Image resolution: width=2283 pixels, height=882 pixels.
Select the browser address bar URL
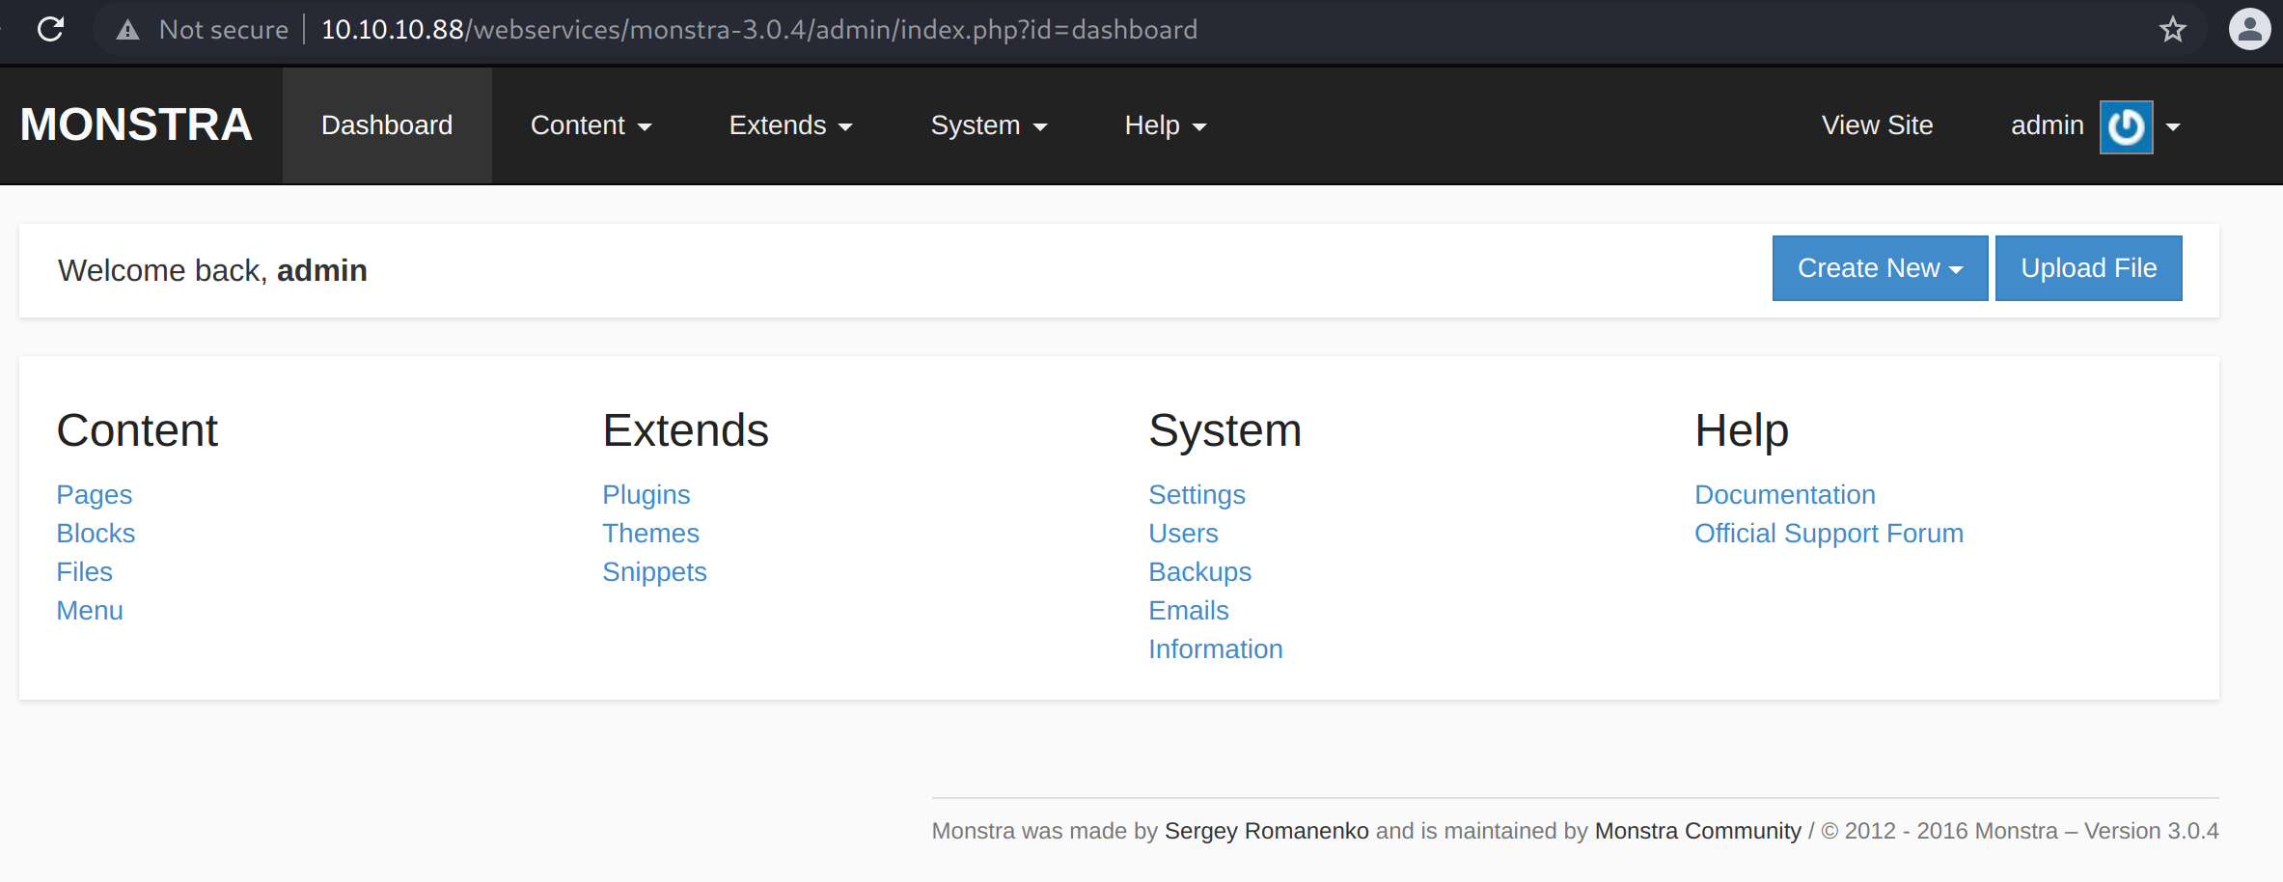pyautogui.click(x=759, y=30)
